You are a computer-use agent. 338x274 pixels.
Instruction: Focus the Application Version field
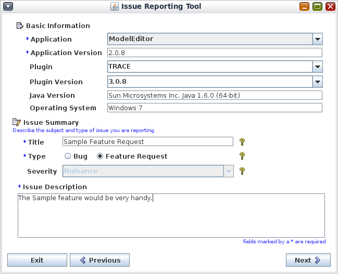point(214,53)
